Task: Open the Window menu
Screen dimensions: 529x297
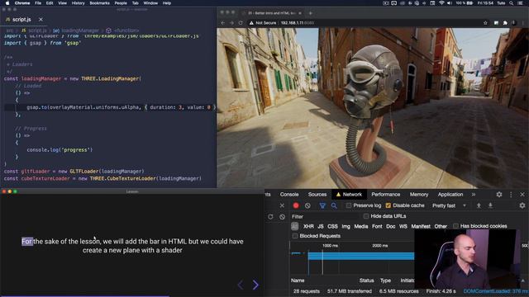Action: click(150, 3)
